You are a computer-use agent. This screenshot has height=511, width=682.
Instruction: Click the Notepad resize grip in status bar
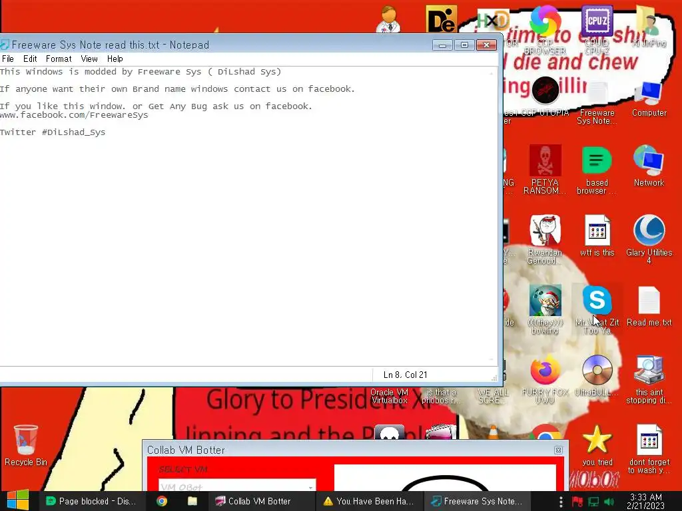(494, 378)
